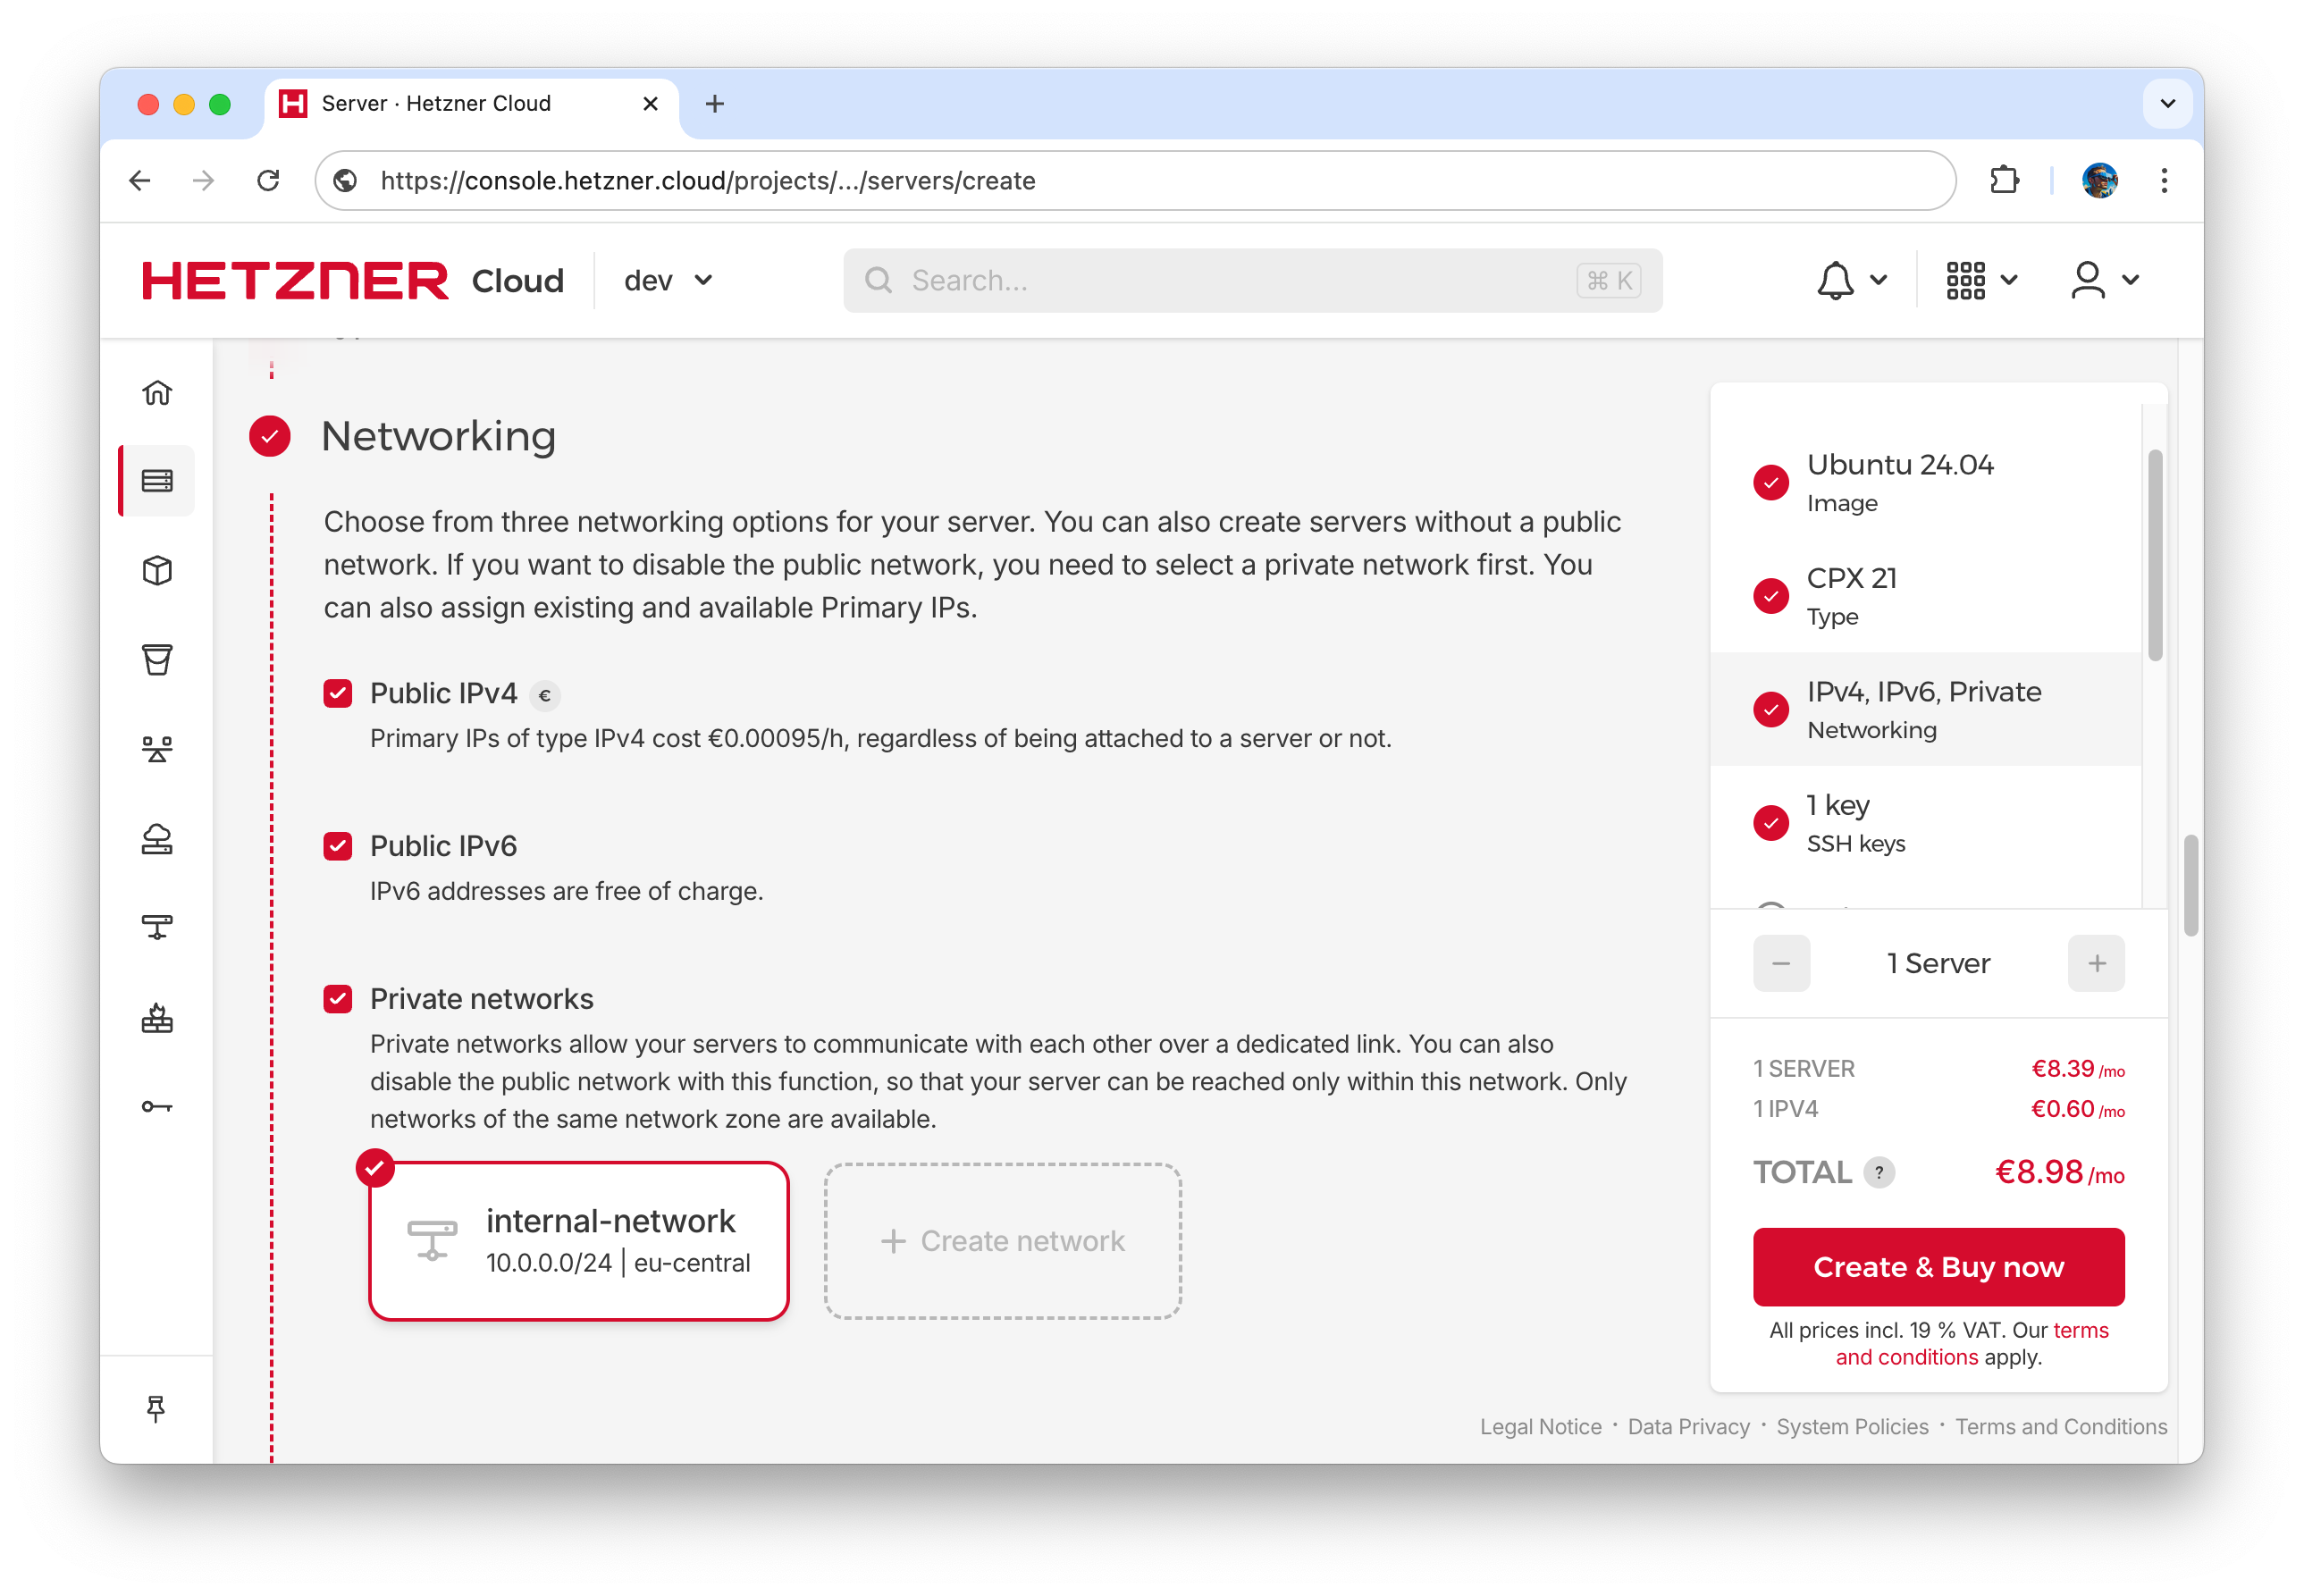Screen dimensions: 2304x1596
Task: Open the Servers sidebar icon
Action: 157,481
